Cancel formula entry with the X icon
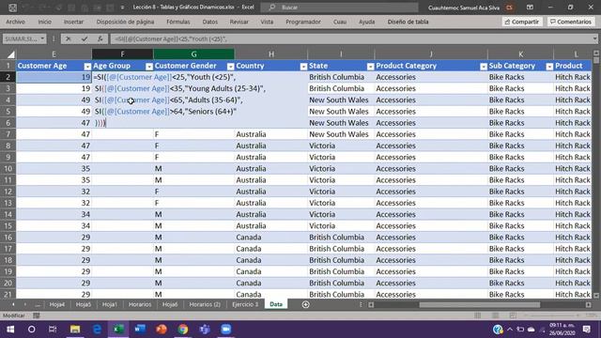601x338 pixels. coord(69,38)
